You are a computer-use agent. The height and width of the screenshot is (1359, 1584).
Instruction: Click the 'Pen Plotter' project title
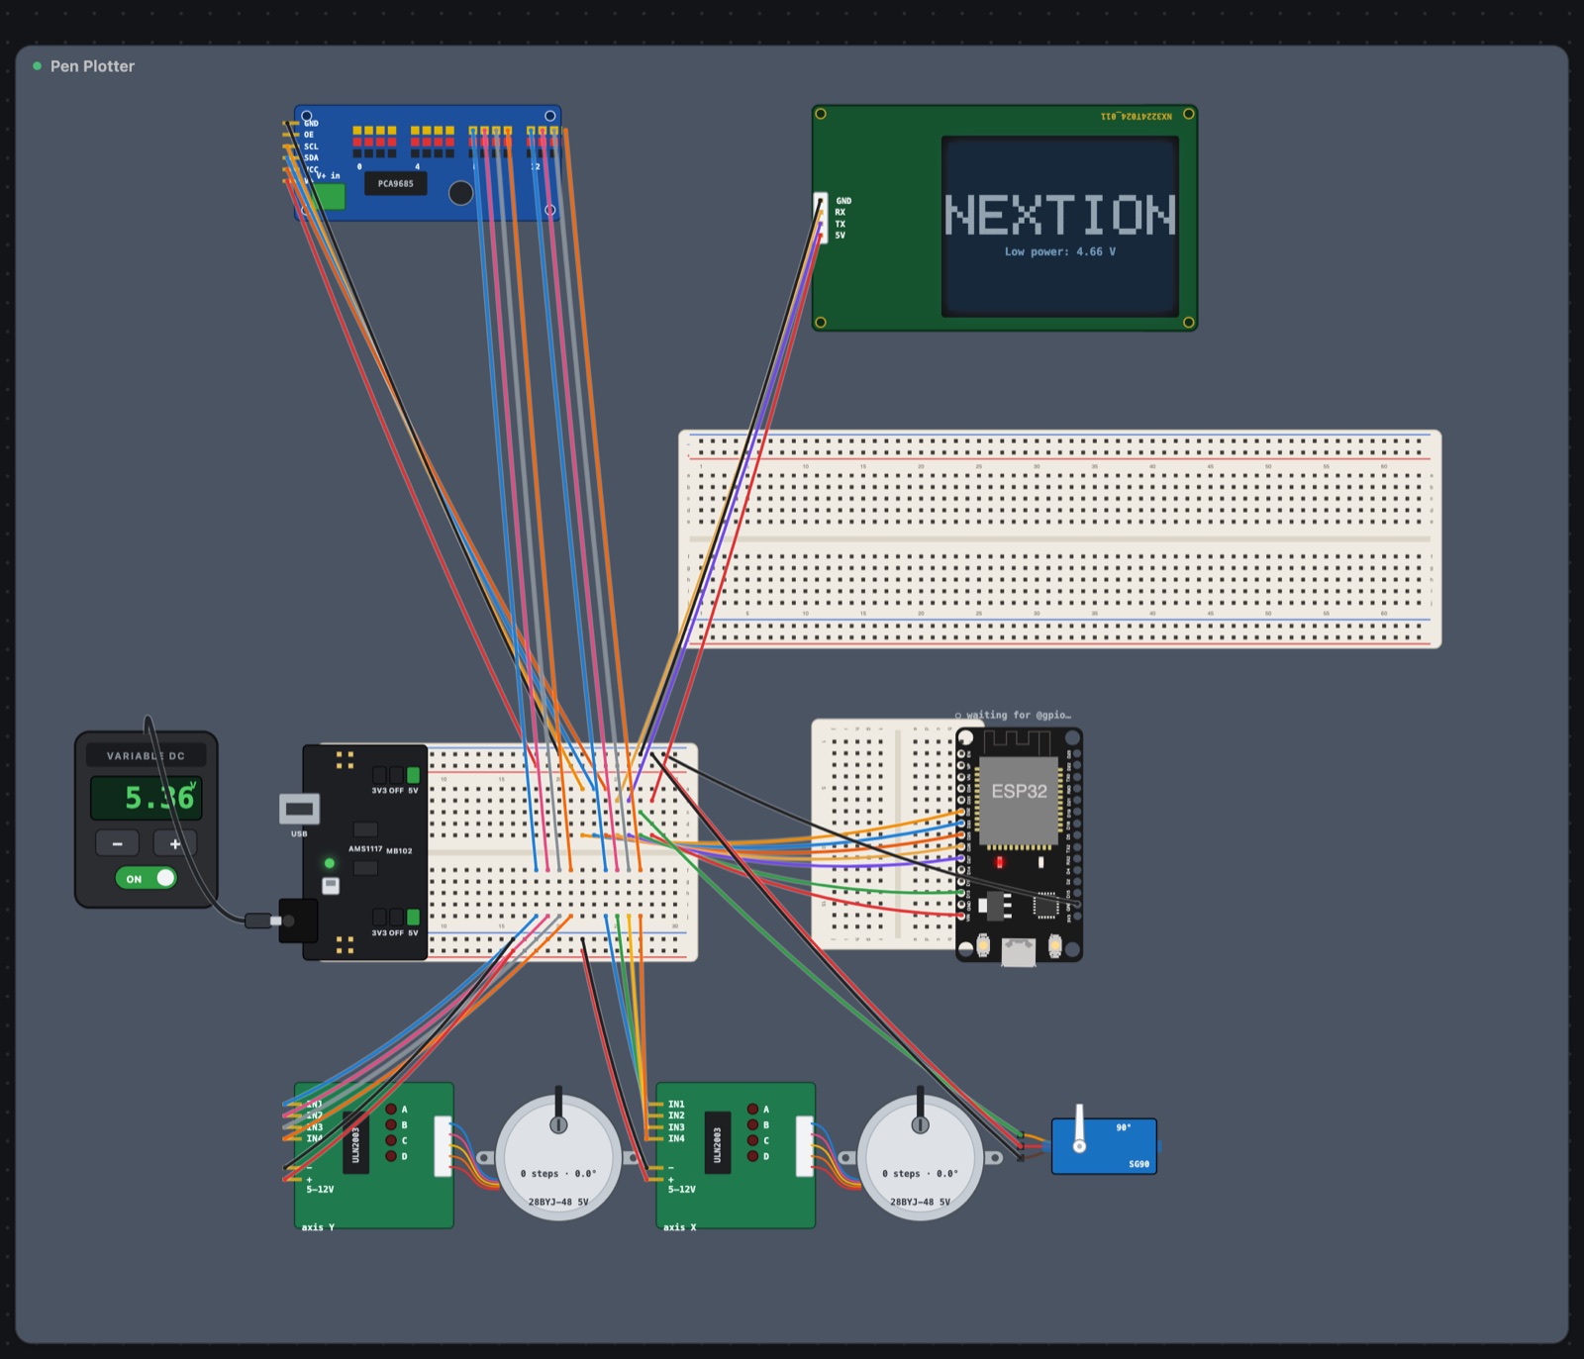coord(92,66)
